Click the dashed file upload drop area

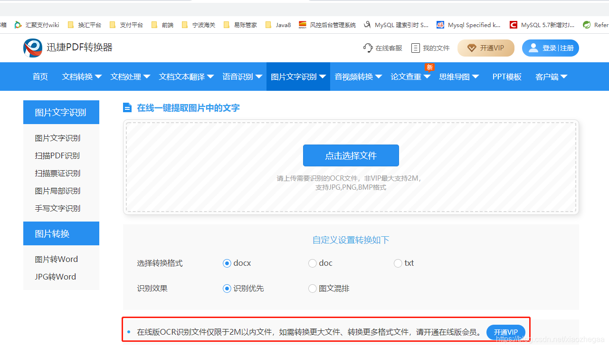click(351, 167)
